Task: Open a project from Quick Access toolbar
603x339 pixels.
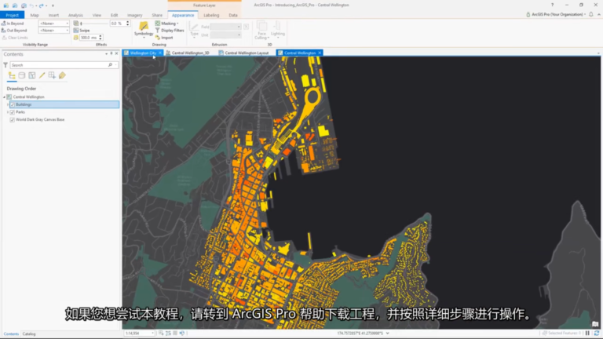Action: (15, 5)
